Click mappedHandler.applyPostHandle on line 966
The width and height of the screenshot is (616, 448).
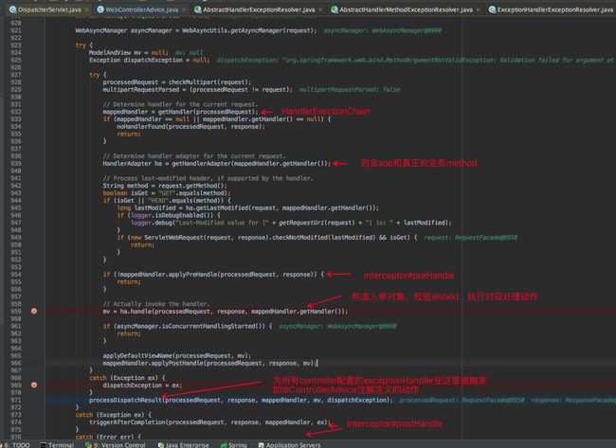pos(153,363)
